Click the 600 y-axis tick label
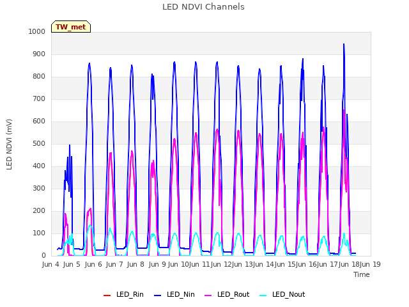The width and height of the screenshot is (409, 307). click(x=39, y=121)
